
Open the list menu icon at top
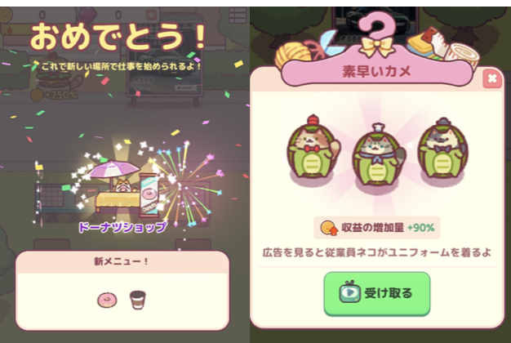tap(238, 15)
